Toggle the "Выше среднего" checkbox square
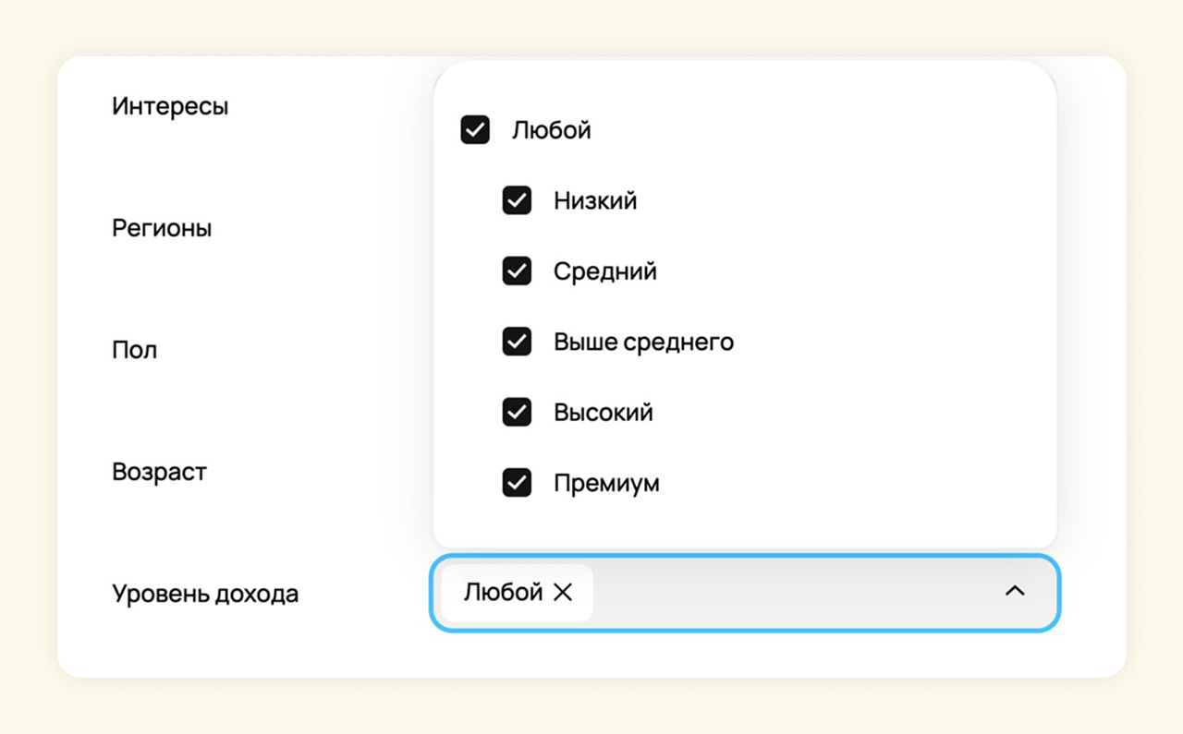This screenshot has height=734, width=1183. [517, 342]
